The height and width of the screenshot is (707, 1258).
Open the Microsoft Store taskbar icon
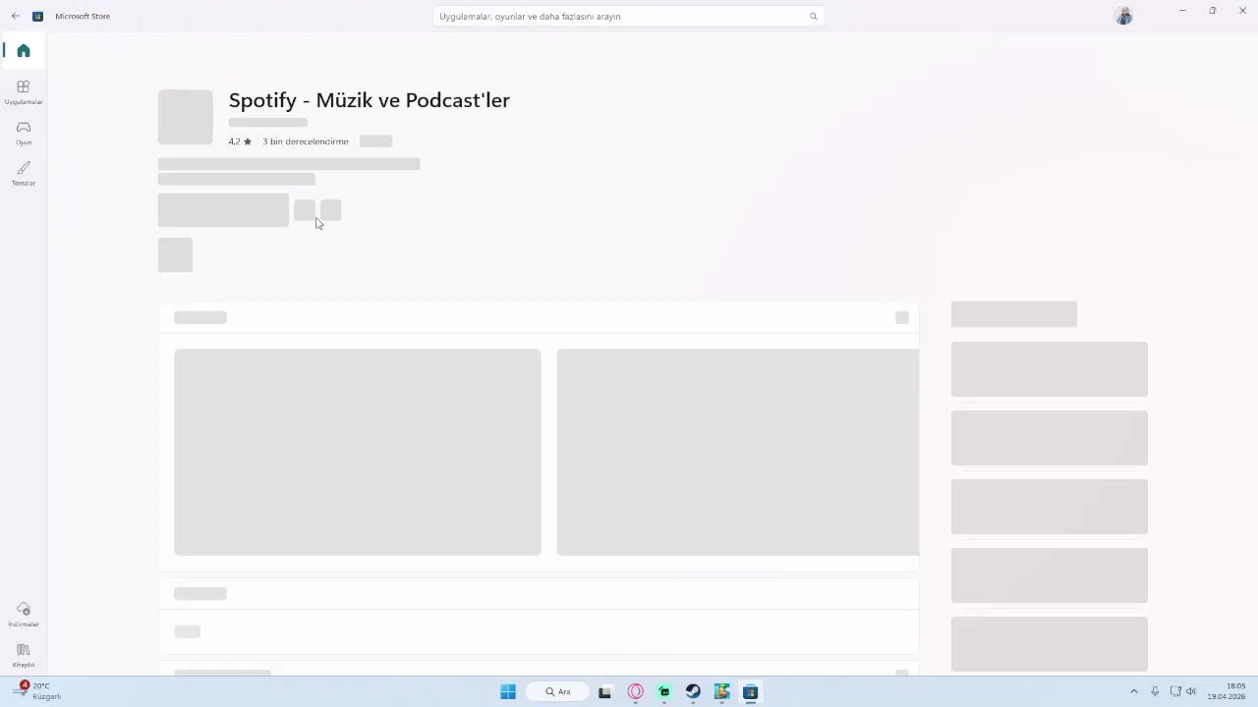[751, 692]
